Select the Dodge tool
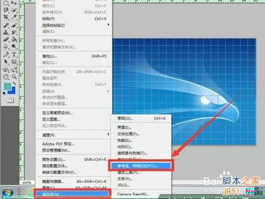Image resolution: width=265 pixels, height=199 pixels. [x=14, y=46]
